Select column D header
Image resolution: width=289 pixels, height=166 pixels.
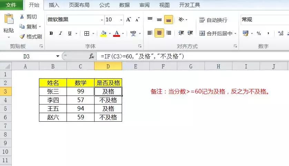point(108,66)
